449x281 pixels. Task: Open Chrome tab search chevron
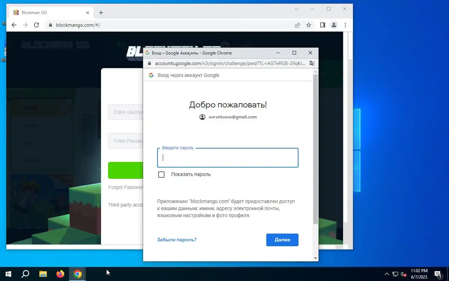point(296,9)
